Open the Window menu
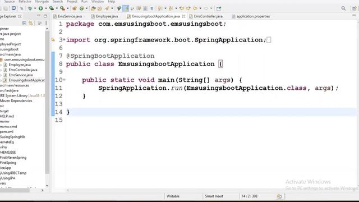Image resolution: width=359 pixels, height=202 pixels. tap(98, 1)
